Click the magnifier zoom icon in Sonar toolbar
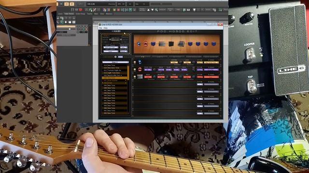 [x=156, y=10]
